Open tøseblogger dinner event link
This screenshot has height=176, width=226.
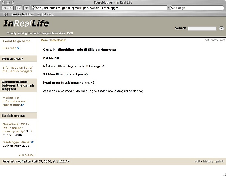[16, 142]
